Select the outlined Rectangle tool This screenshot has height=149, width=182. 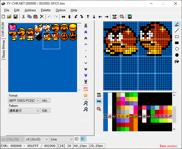pyautogui.click(x=177, y=37)
